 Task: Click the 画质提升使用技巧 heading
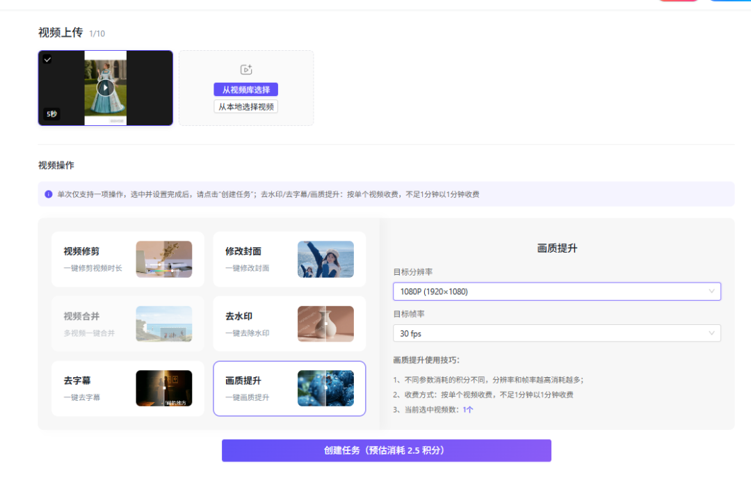[426, 360]
